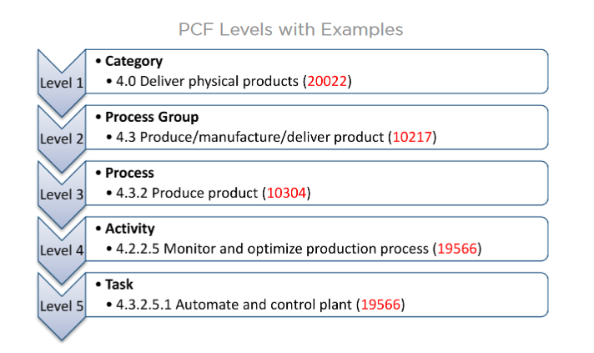Click Monitor and optimize production process text
The height and width of the screenshot is (353, 594).
pyautogui.click(x=296, y=249)
